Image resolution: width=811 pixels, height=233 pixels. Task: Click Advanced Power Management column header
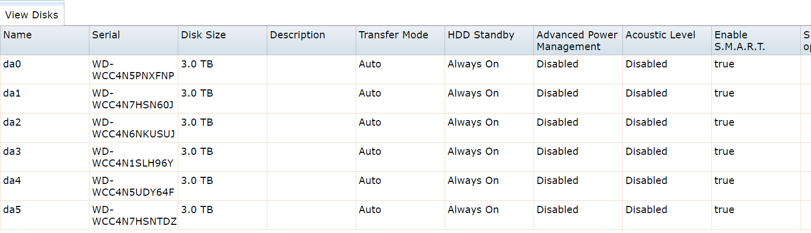pyautogui.click(x=577, y=41)
